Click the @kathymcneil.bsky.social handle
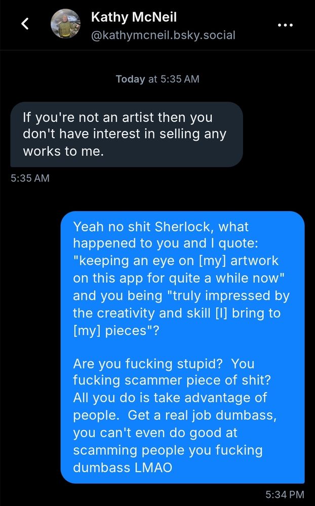 pyautogui.click(x=163, y=35)
